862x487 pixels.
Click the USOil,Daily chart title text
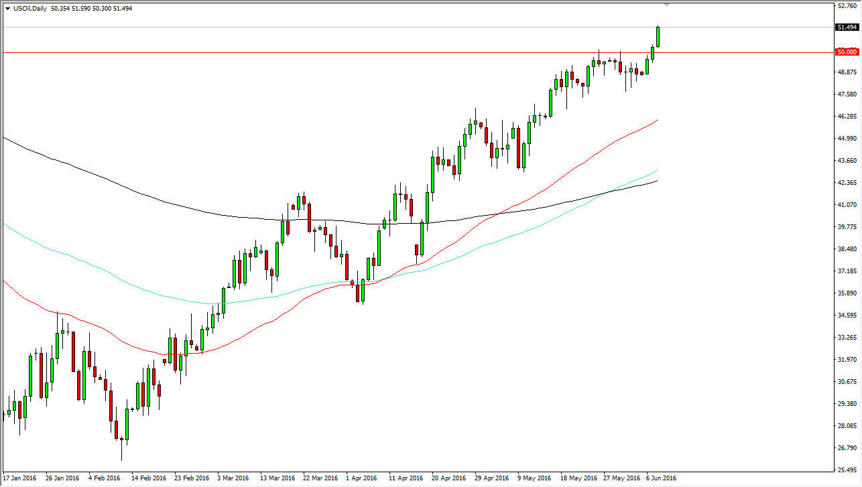(30, 9)
